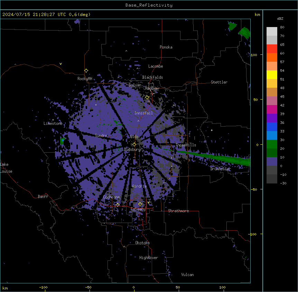This screenshot has height=292, width=298.
Task: Pick the gold 51 dBZ swatch
Action: point(272,84)
